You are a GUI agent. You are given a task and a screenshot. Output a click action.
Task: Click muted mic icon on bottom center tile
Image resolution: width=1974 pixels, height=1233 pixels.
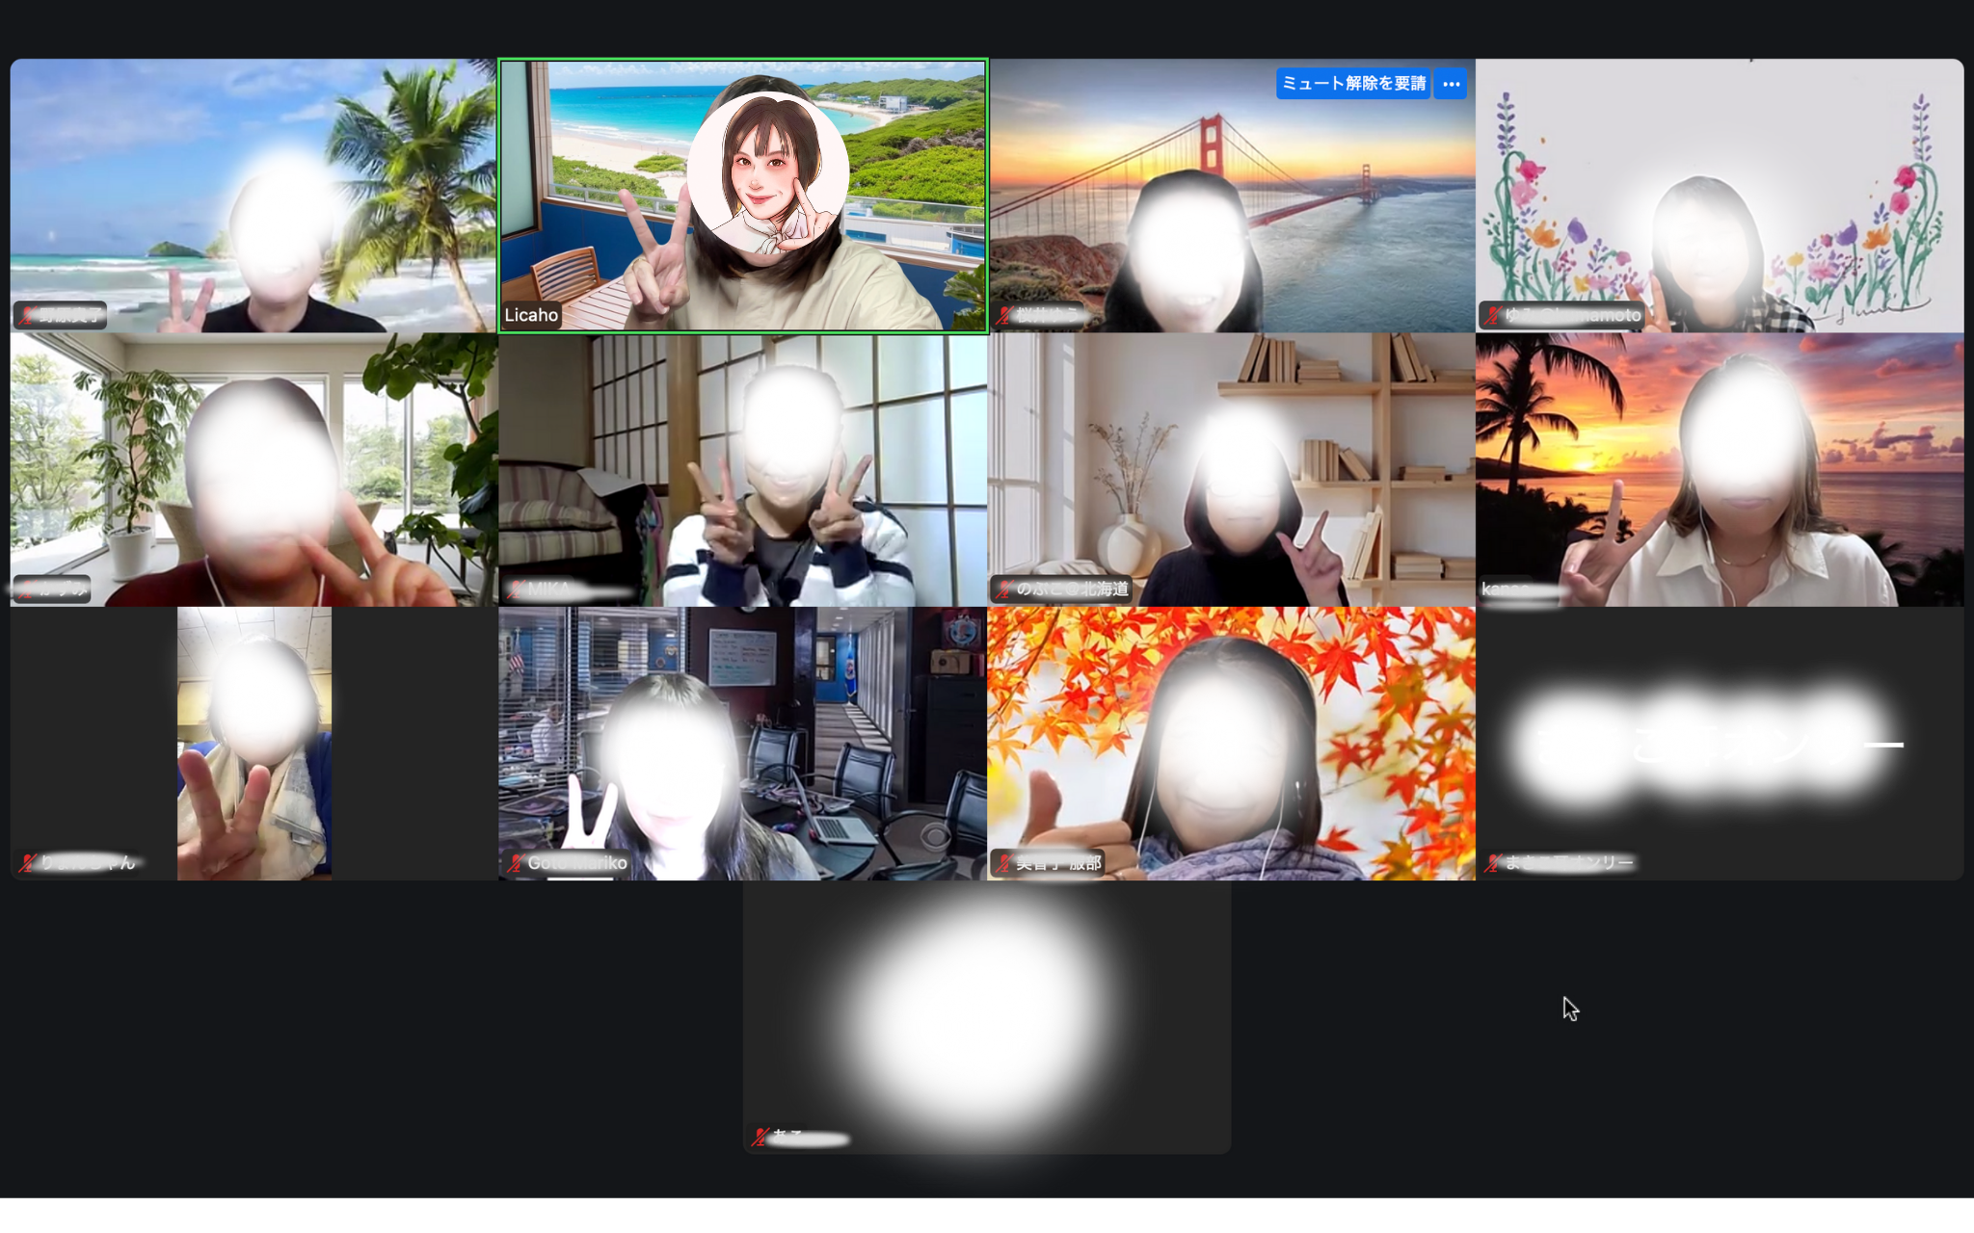(760, 1138)
